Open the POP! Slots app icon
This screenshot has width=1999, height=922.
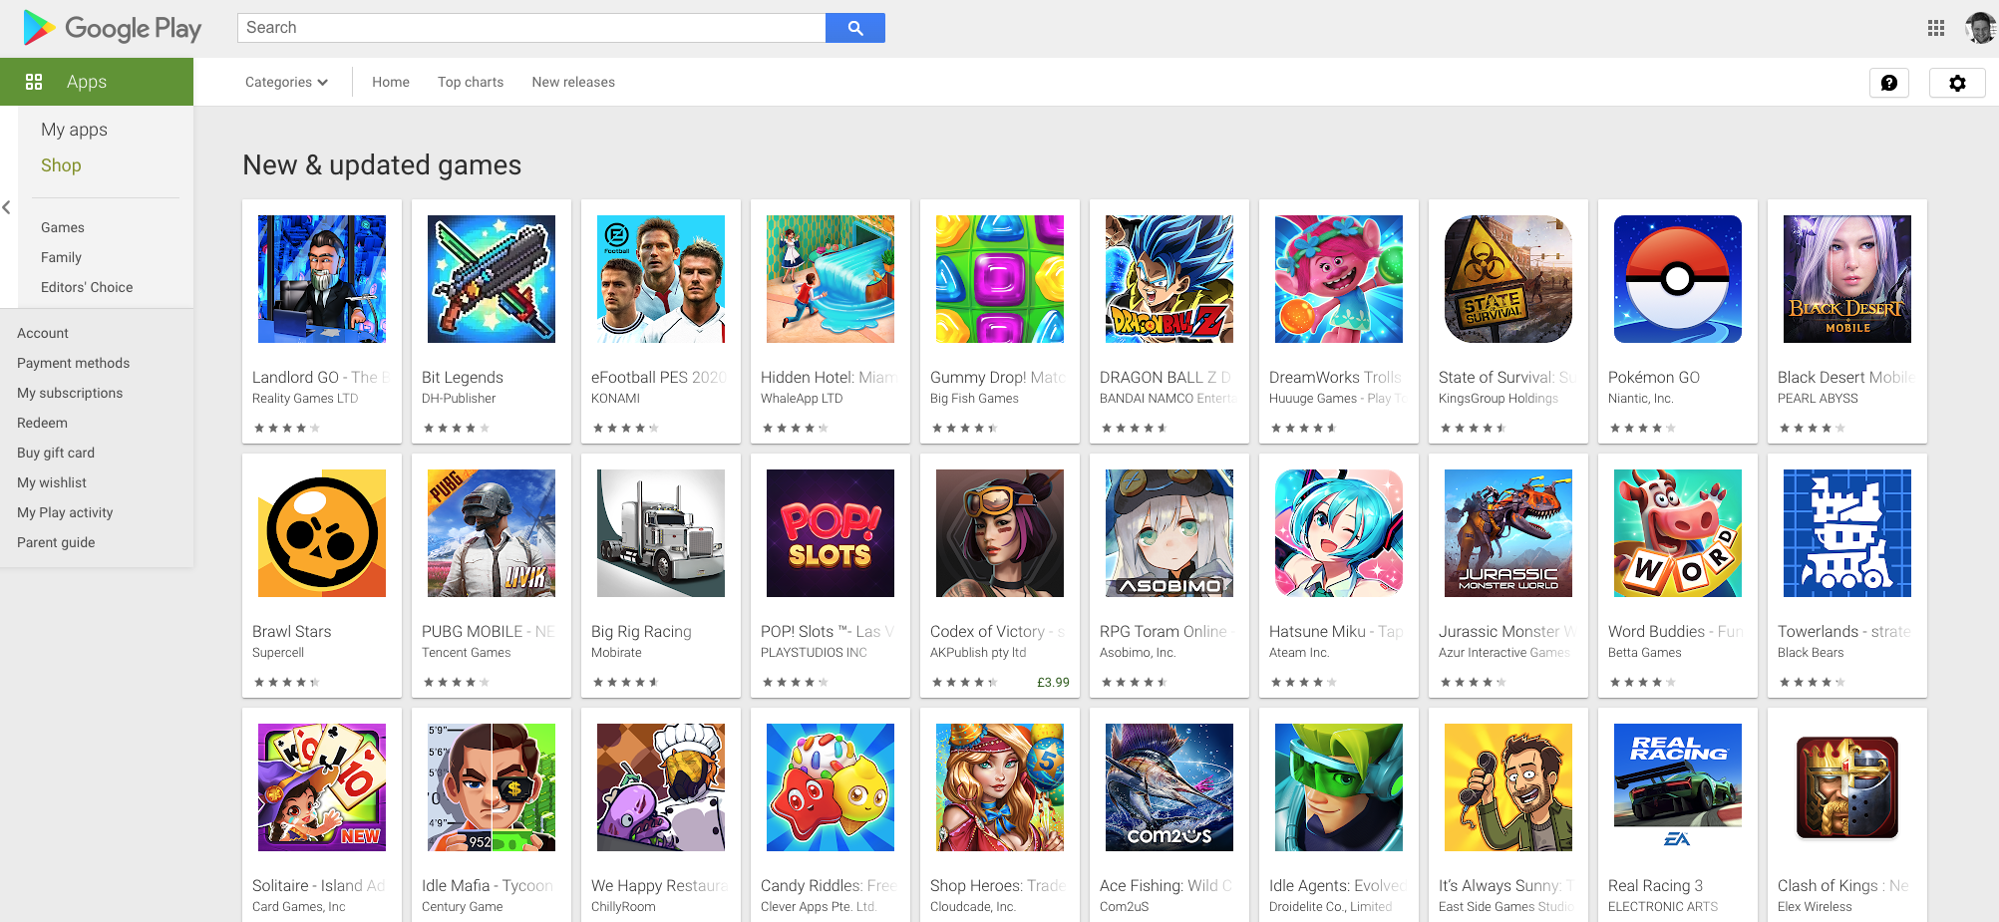click(831, 533)
